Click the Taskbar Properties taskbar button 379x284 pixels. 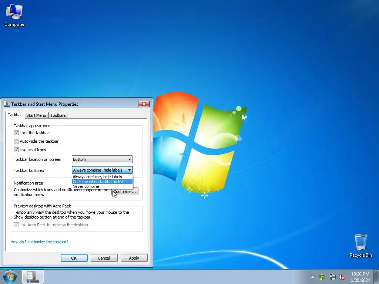tap(33, 277)
